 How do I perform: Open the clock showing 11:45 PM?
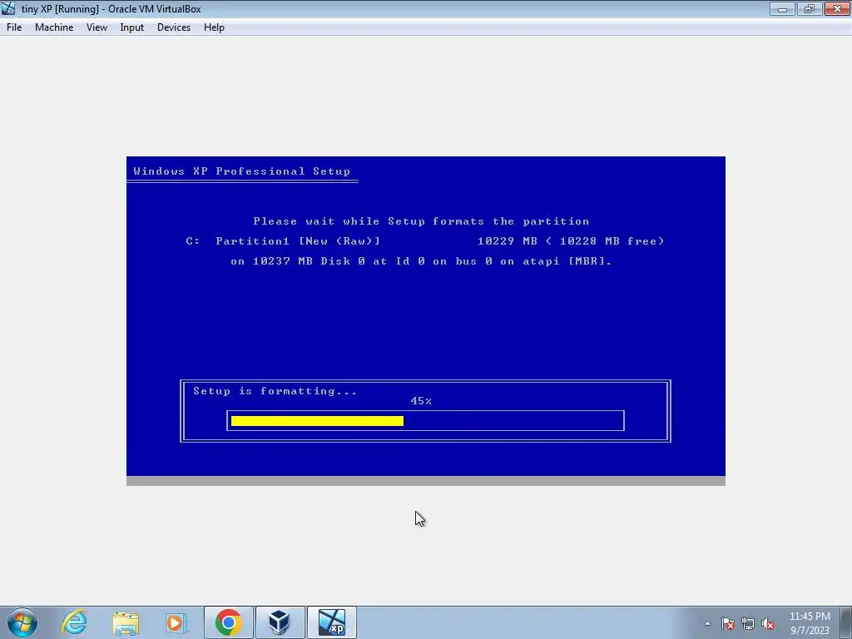pos(810,622)
